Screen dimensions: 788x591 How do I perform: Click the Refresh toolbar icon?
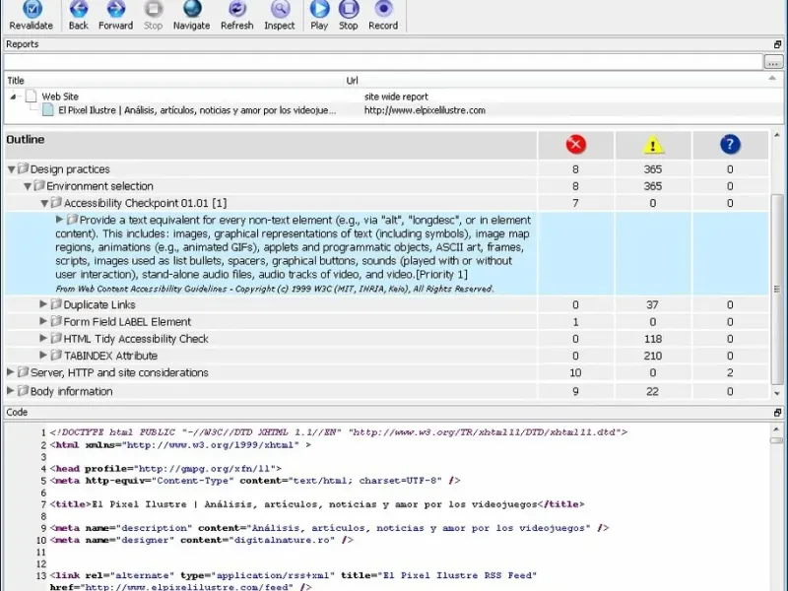click(236, 9)
